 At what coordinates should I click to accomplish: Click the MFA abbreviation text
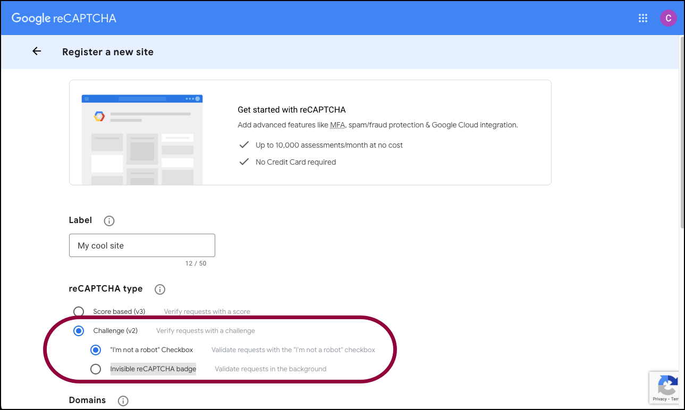pos(337,125)
